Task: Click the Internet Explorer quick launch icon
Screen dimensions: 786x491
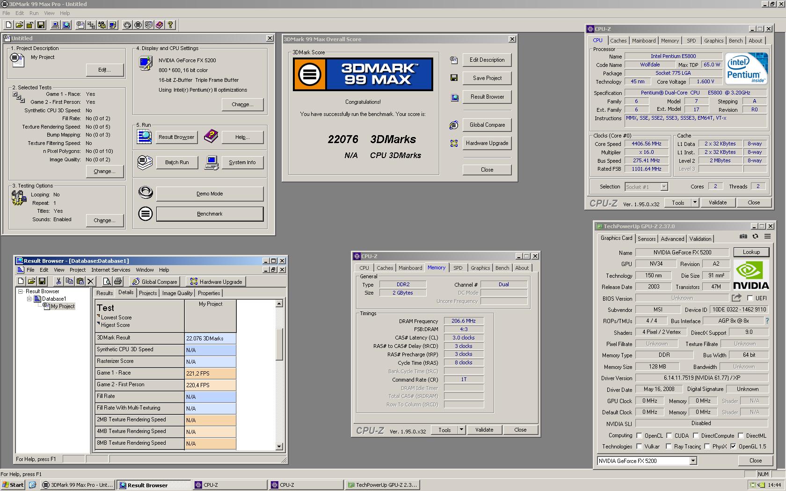Action: (32, 485)
